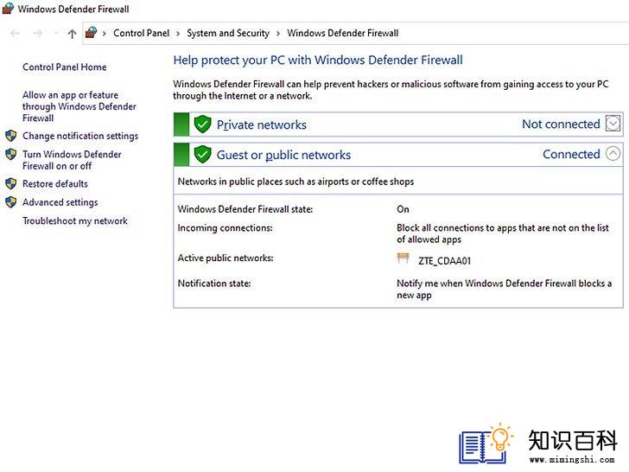Image resolution: width=629 pixels, height=472 pixels.
Task: Click the Incoming connections label
Action: tap(225, 228)
